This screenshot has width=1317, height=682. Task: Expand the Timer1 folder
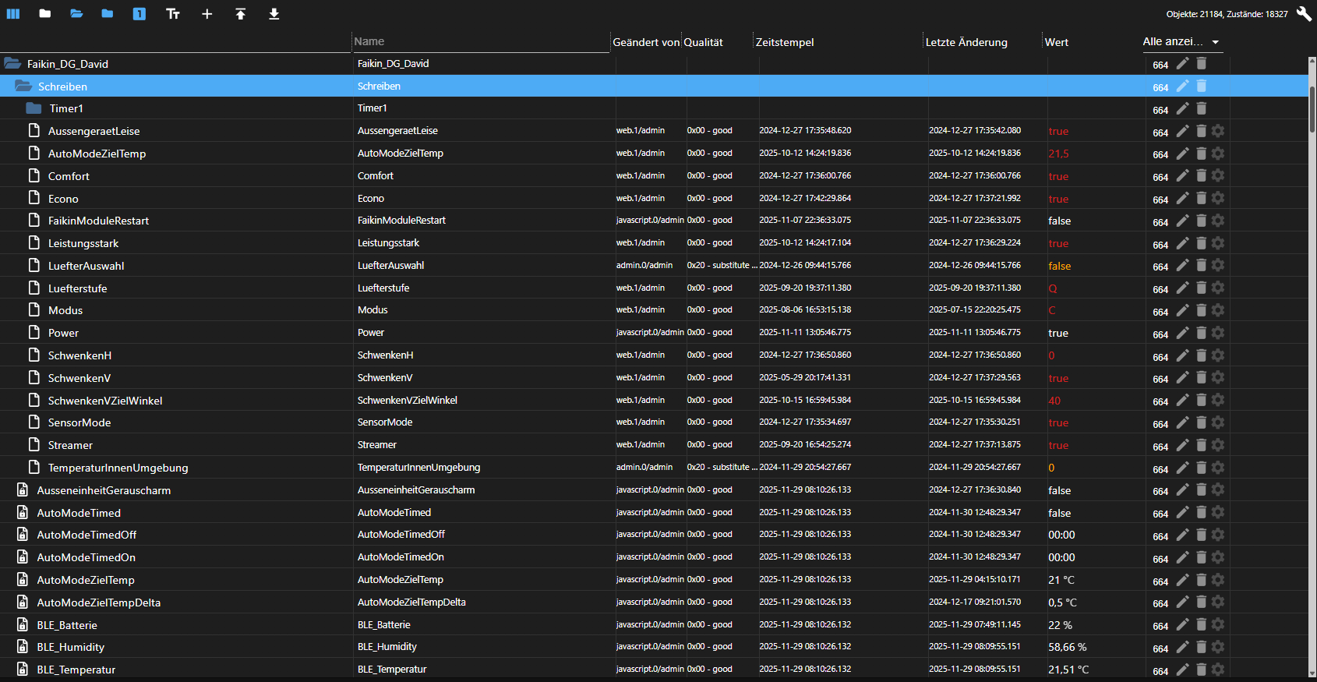34,108
